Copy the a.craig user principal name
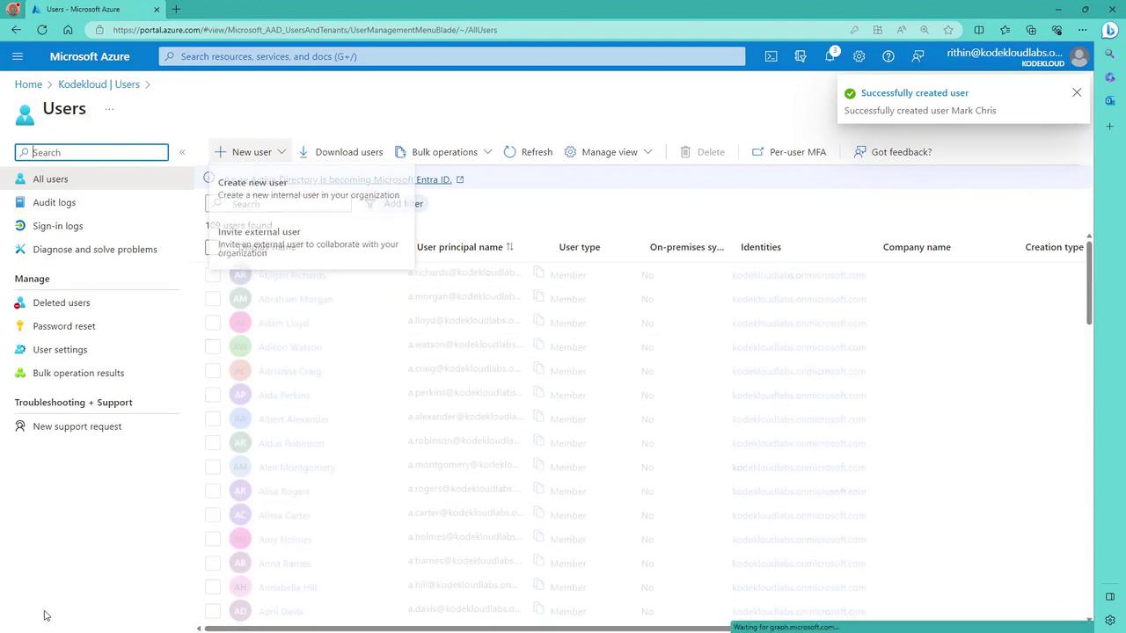 539,368
